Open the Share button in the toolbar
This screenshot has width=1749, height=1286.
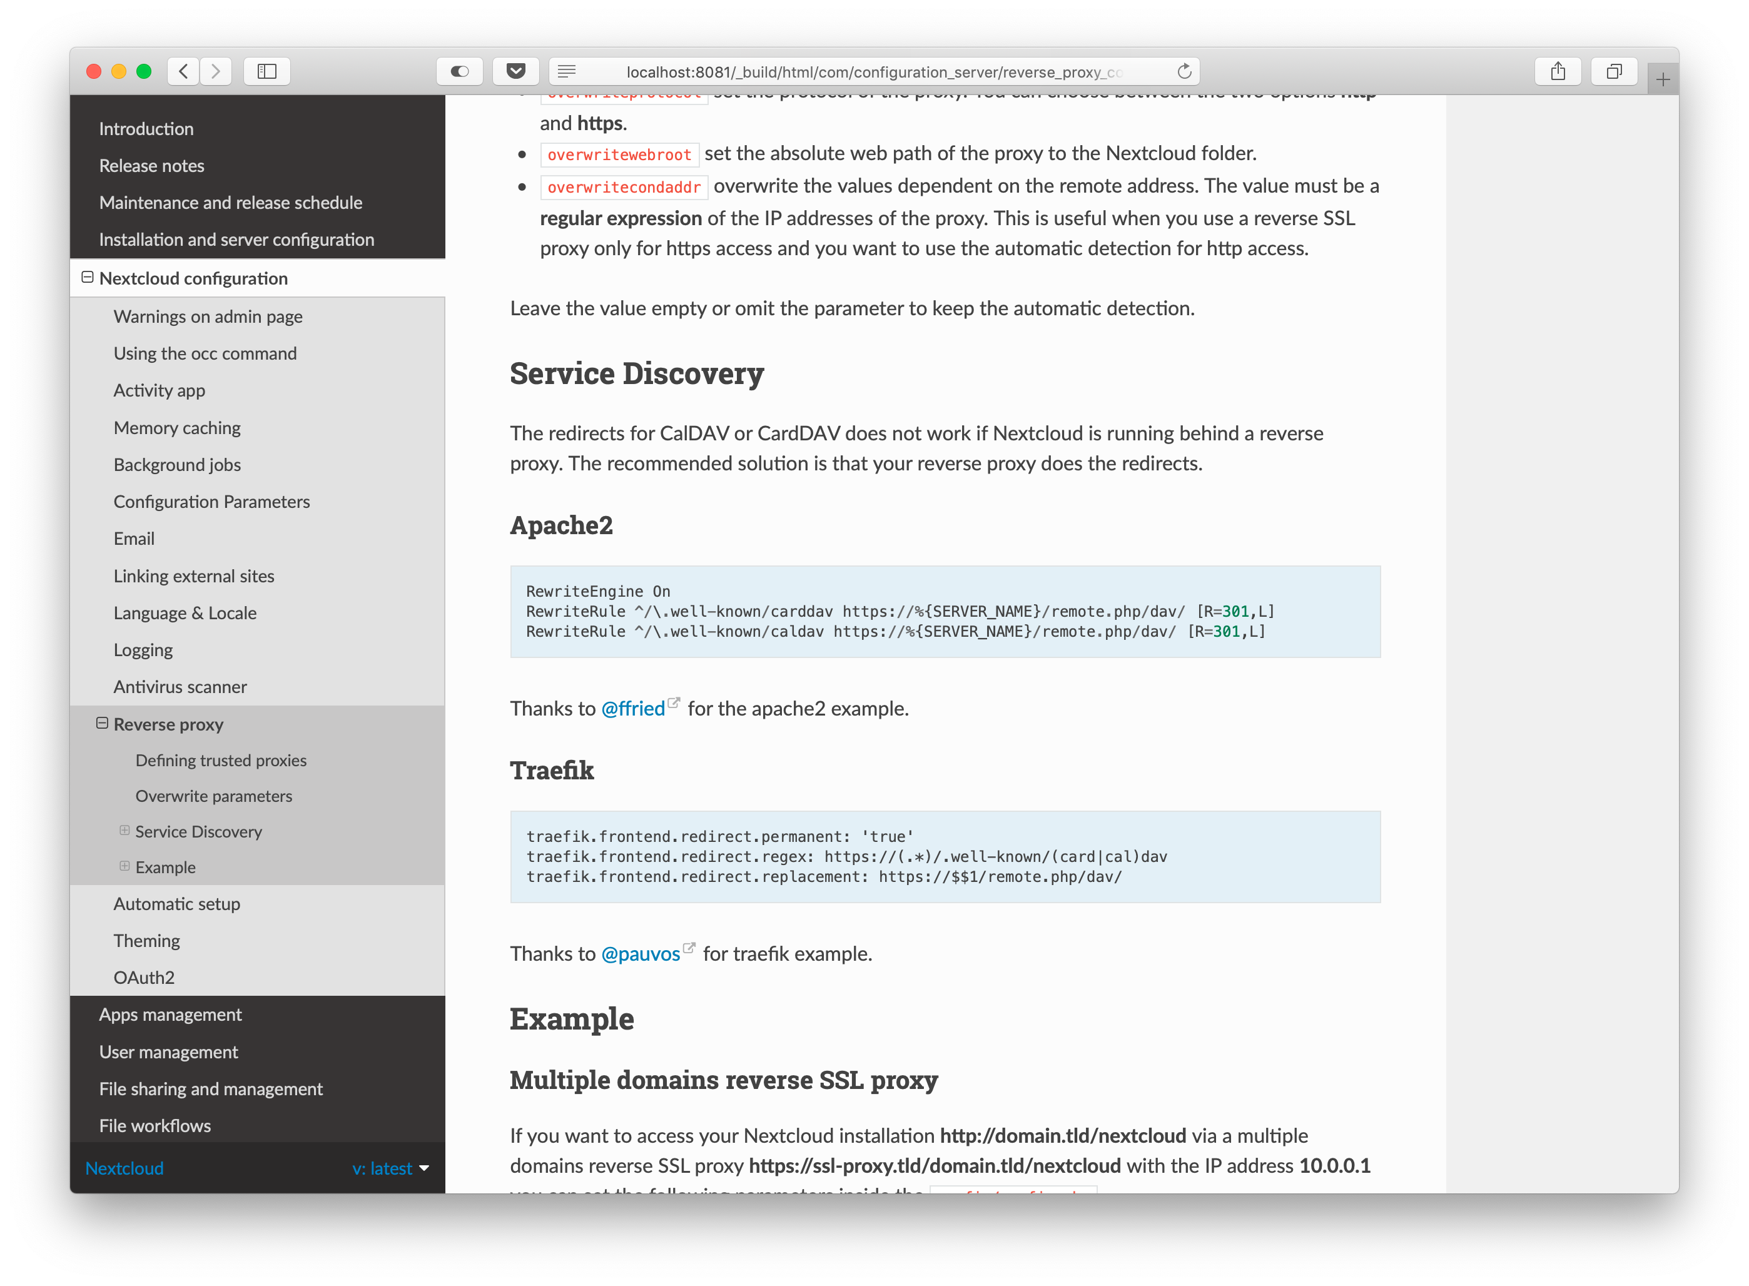(x=1558, y=71)
